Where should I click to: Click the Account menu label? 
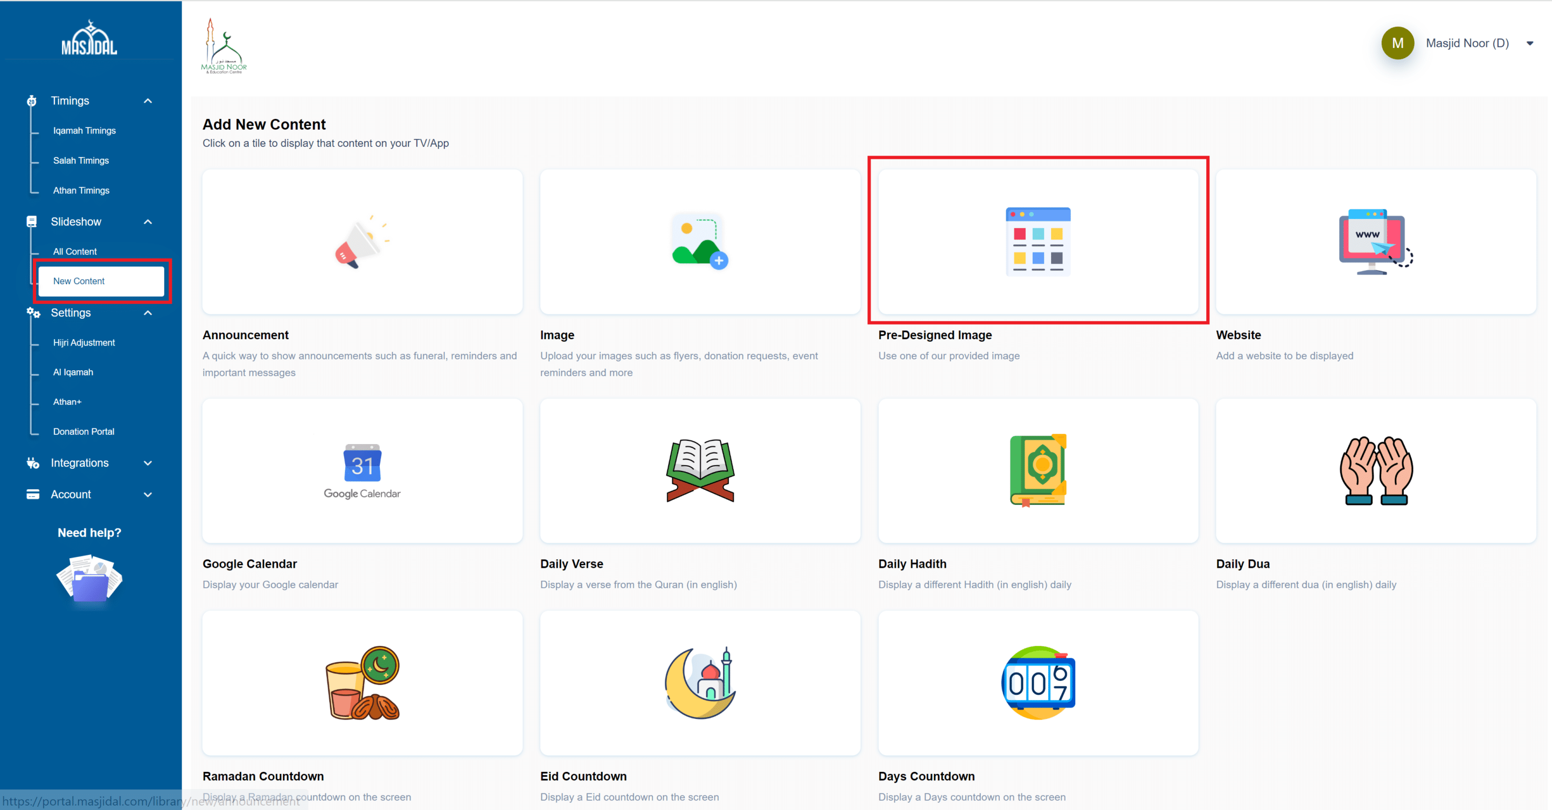pyautogui.click(x=71, y=494)
